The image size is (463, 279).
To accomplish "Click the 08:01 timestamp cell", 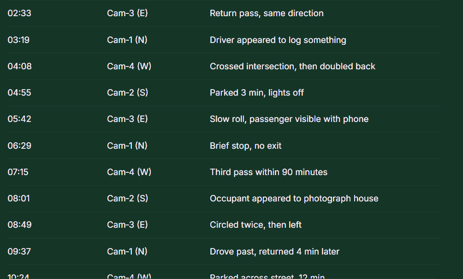I will 18,198.
